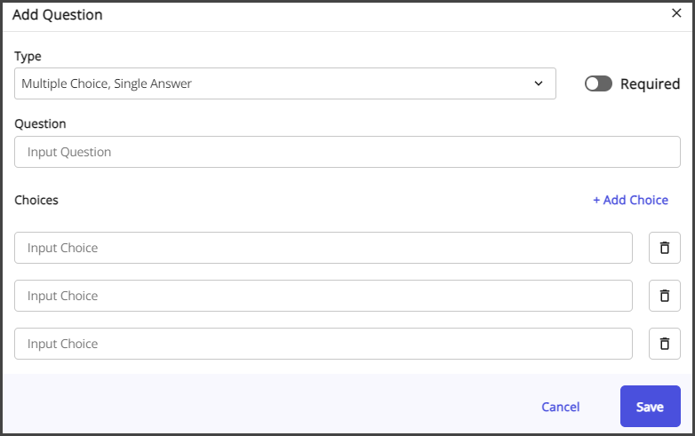Click the Type field label
This screenshot has height=436, width=695.
click(28, 57)
